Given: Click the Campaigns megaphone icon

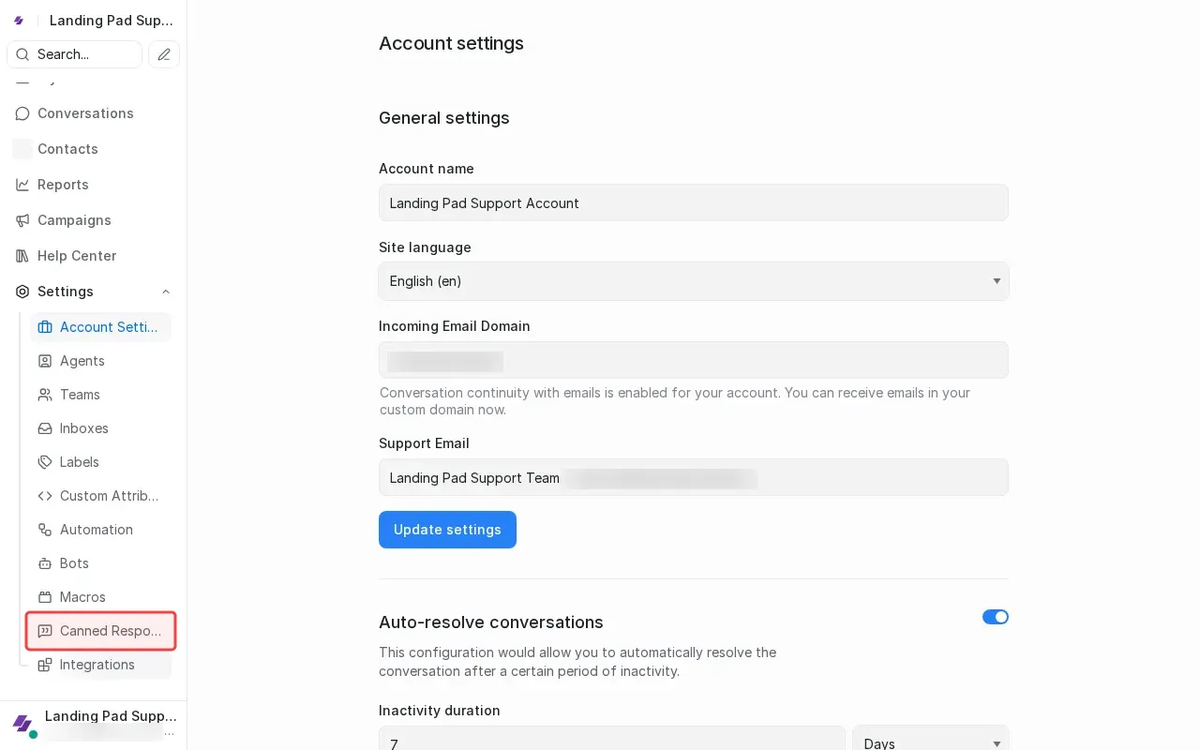Looking at the screenshot, I should (x=22, y=220).
